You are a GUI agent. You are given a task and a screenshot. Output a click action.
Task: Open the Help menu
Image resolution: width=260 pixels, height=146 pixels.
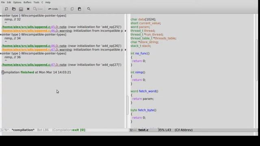point(48,2)
